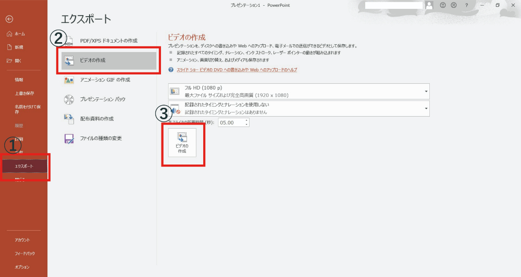Increase seconds per slide with up arrow
521x277 pixels.
[x=247, y=120]
